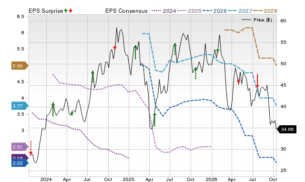Toggle the 2026 consensus series in the legend
The width and height of the screenshot is (305, 182).
(x=214, y=11)
